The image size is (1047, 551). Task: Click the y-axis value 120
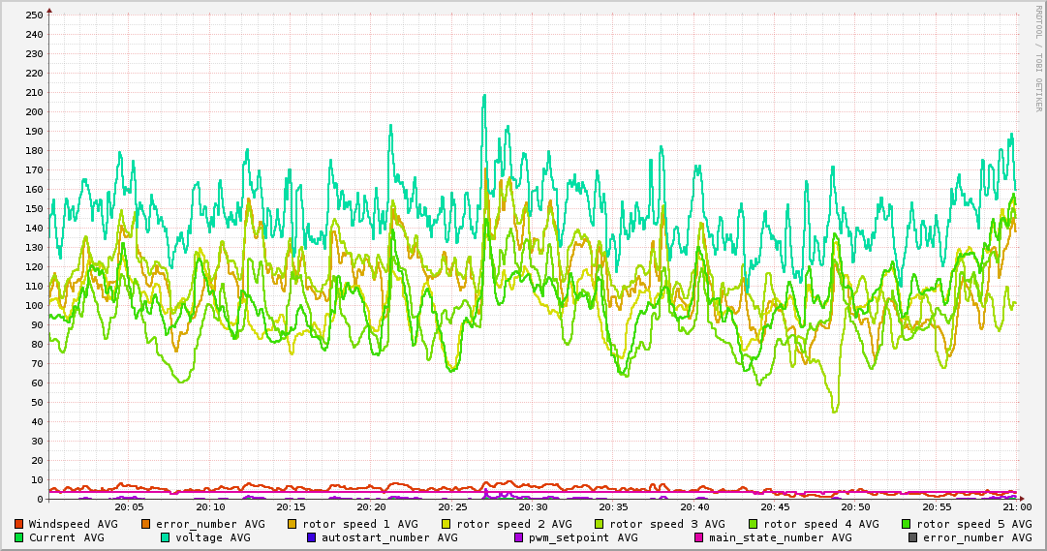[33, 266]
